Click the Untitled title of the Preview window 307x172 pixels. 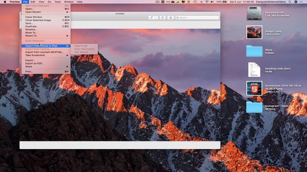click(120, 14)
